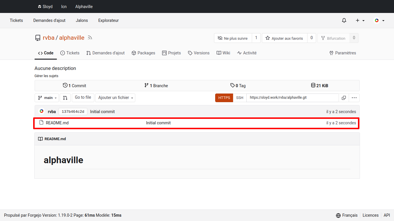
Task: Open the RSS feed icon beside alphaville
Action: tap(90, 38)
